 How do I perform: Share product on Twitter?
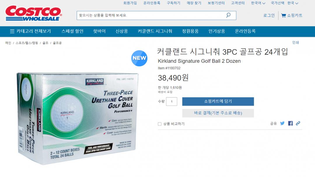tap(282, 123)
